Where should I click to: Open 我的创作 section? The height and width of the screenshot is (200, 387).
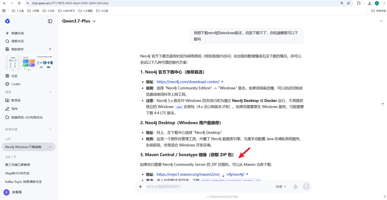15,49
